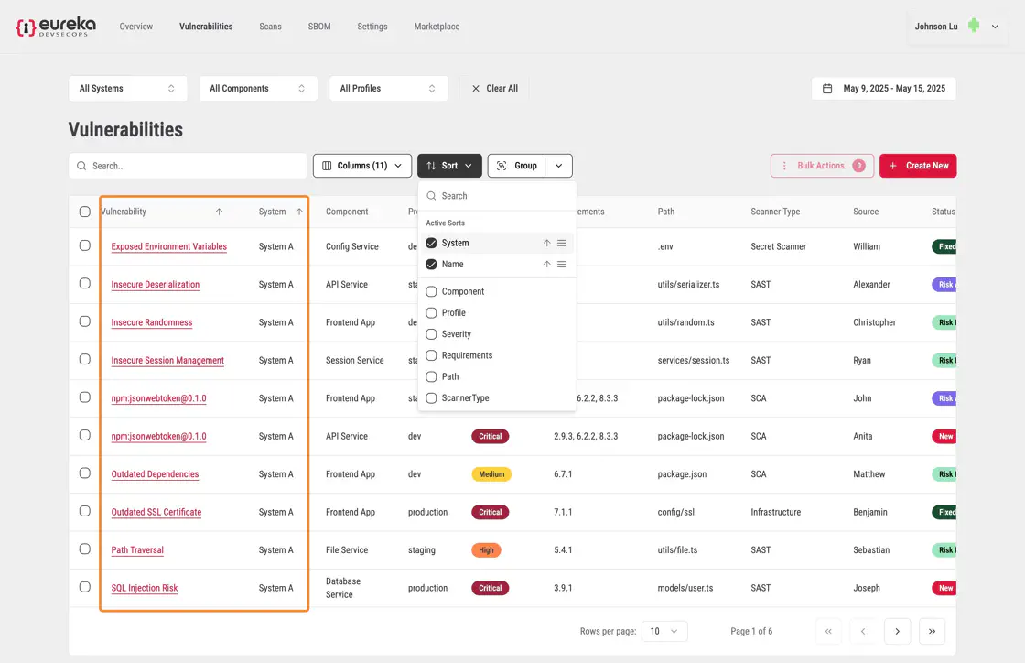The height and width of the screenshot is (663, 1025).
Task: Open the All Systems dropdown
Action: tap(127, 89)
